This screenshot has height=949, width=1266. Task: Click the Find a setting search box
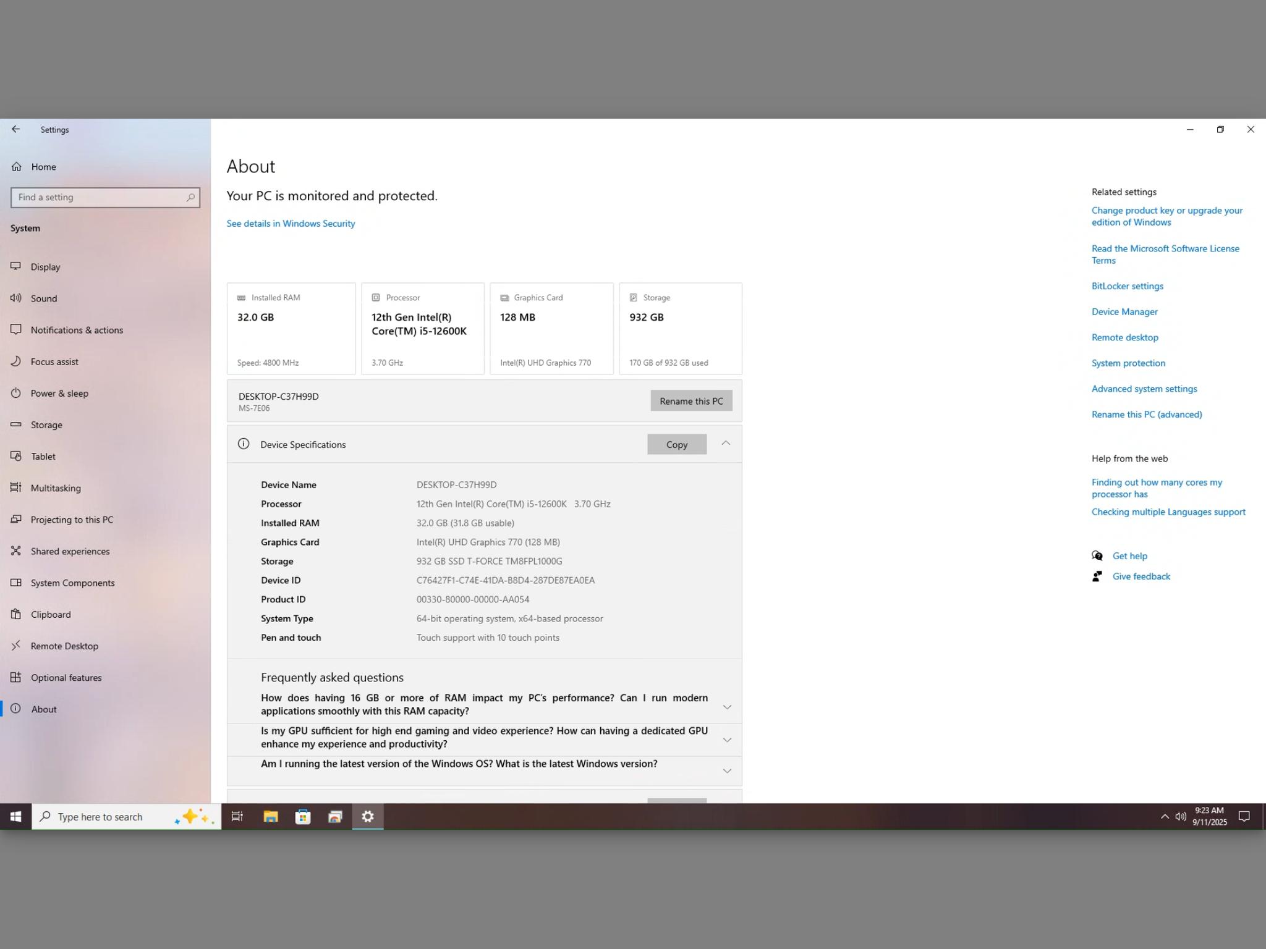click(x=105, y=197)
